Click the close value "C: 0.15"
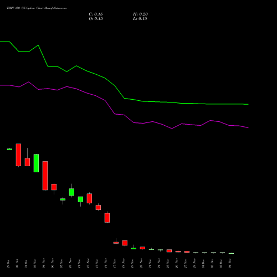This screenshot has height=277, width=277. [96, 14]
